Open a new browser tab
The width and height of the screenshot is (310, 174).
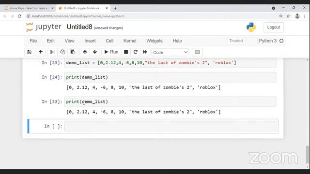[x=115, y=8]
